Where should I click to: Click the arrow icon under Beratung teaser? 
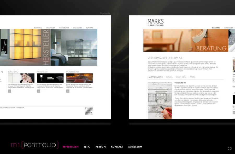(x=9, y=91)
